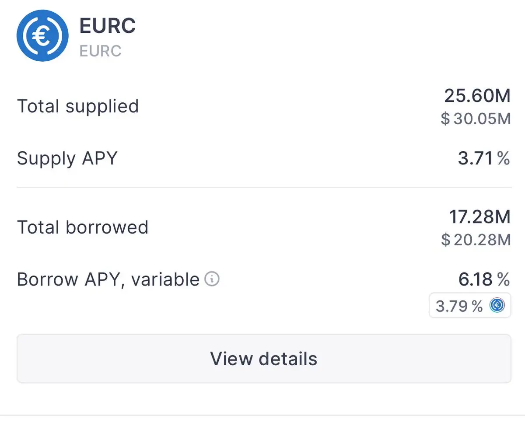This screenshot has width=525, height=422.
Task: Click the bottom card separator line
Action: click(x=262, y=415)
